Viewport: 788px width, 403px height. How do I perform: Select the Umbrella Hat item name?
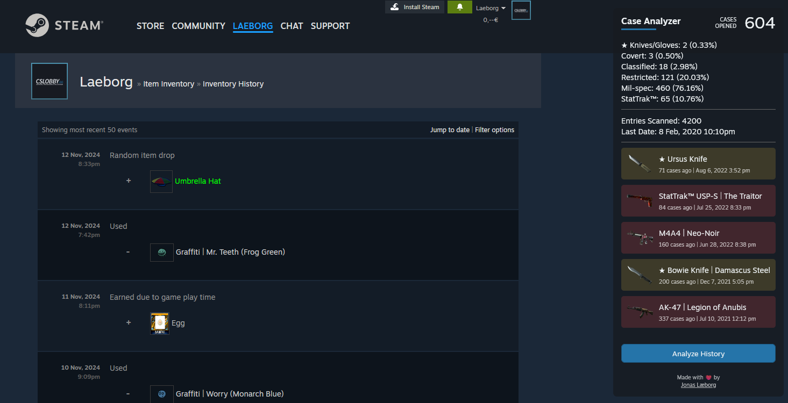(198, 181)
